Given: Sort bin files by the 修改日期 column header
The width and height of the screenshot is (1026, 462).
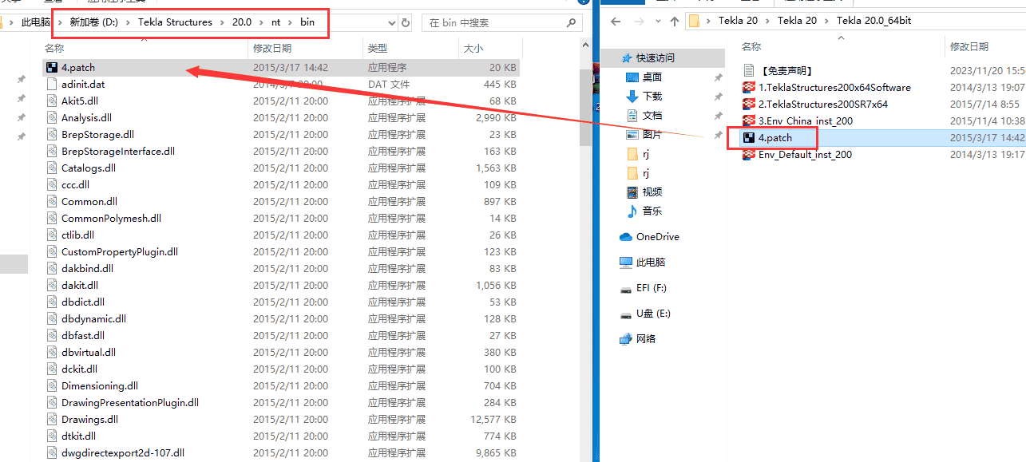Looking at the screenshot, I should coord(272,49).
